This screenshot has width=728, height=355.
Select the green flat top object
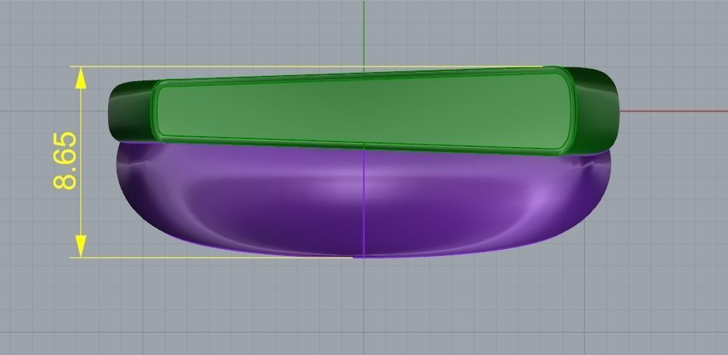coord(365,111)
